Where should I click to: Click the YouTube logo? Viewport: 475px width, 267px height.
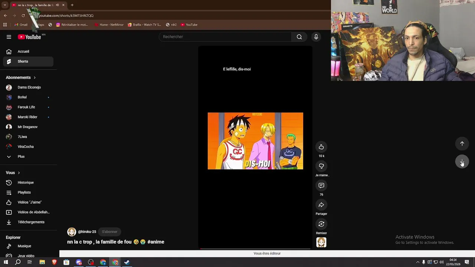tap(29, 37)
